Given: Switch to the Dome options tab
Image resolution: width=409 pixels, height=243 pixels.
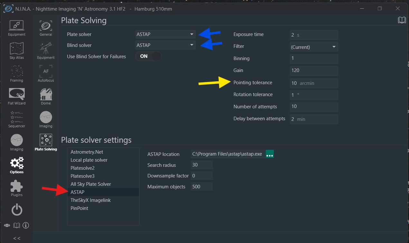Looking at the screenshot, I should (46, 96).
